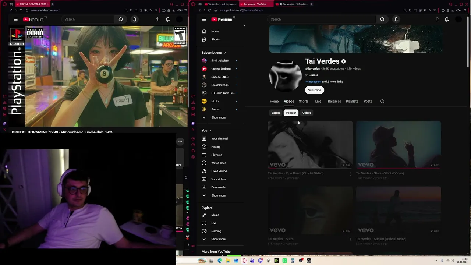
Task: Switch to the channel Shorts tab
Action: pos(304,102)
